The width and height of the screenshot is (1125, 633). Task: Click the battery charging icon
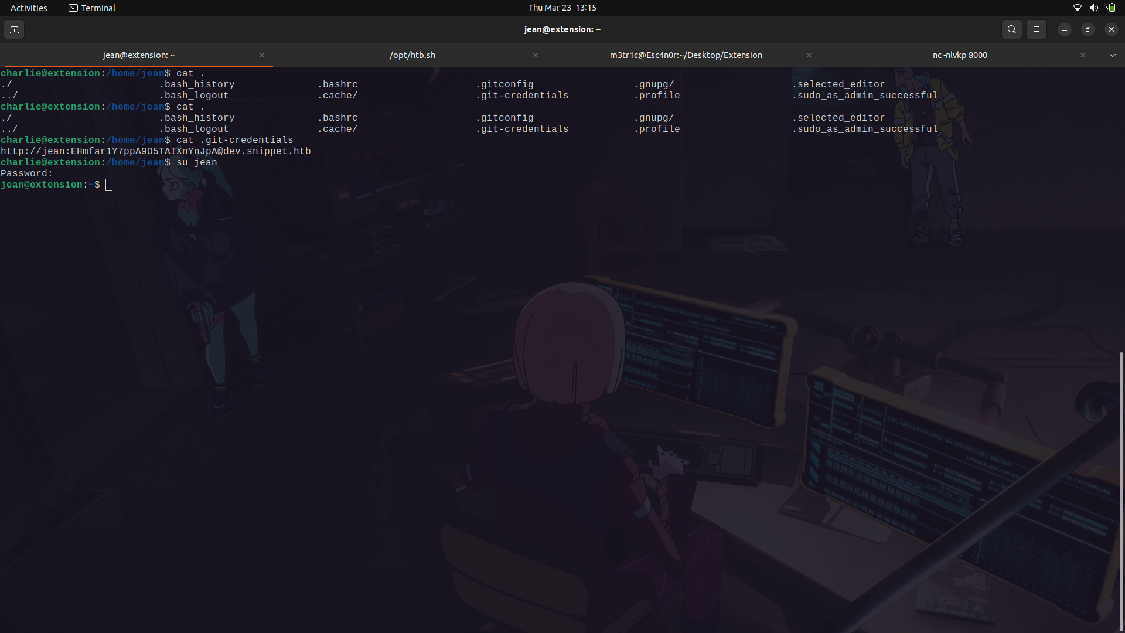point(1110,8)
